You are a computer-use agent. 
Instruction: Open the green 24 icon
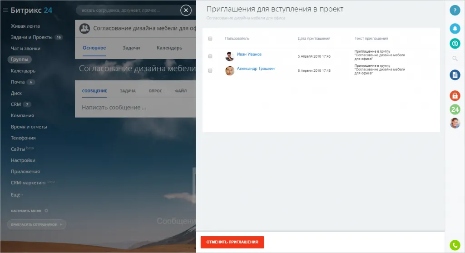tap(455, 109)
